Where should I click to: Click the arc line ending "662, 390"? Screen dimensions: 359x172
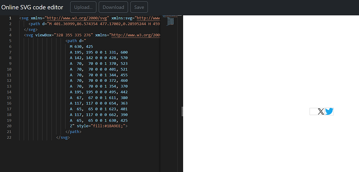coord(99,115)
